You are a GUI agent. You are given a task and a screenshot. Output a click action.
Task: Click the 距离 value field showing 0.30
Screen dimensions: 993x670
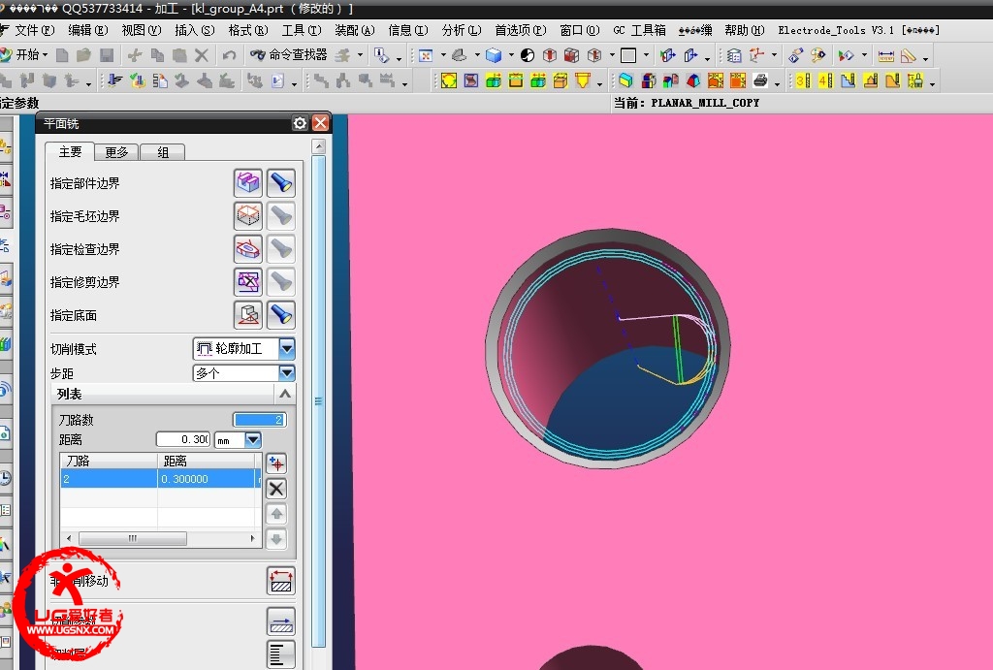click(x=182, y=439)
